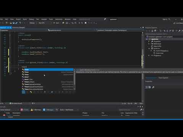Toggle the Warnings filter in Error List
Viewport: 183px width, 137px height.
click(36, 110)
